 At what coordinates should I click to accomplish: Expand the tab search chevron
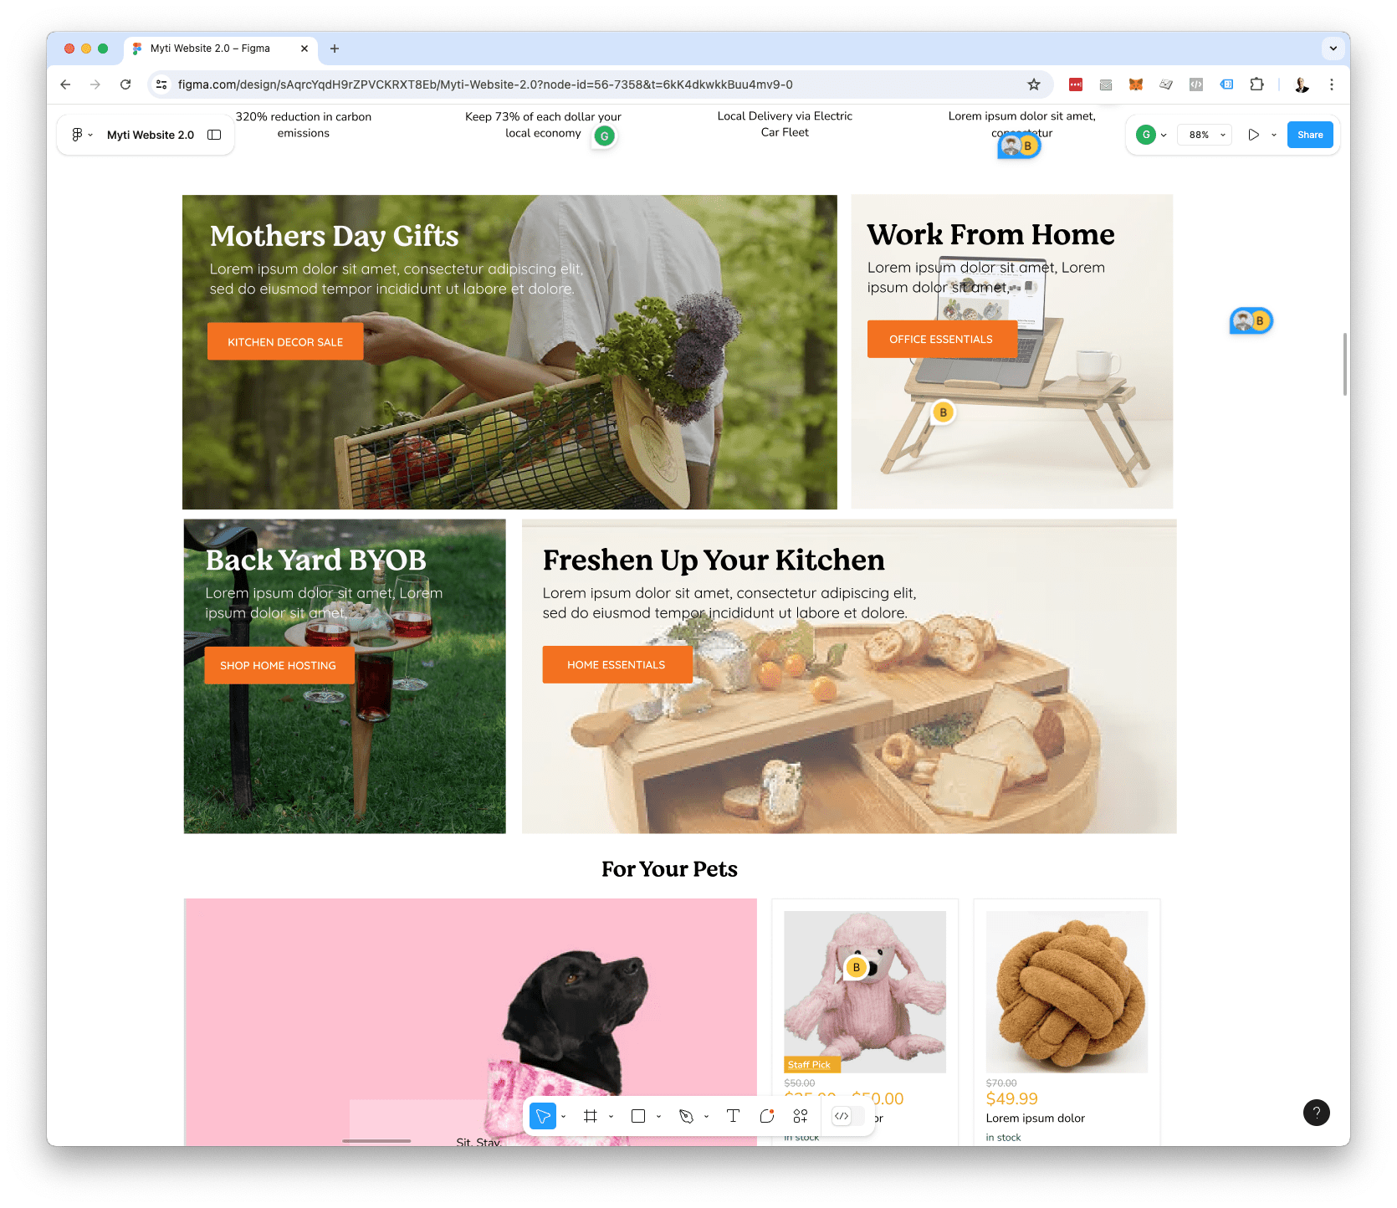click(x=1333, y=49)
